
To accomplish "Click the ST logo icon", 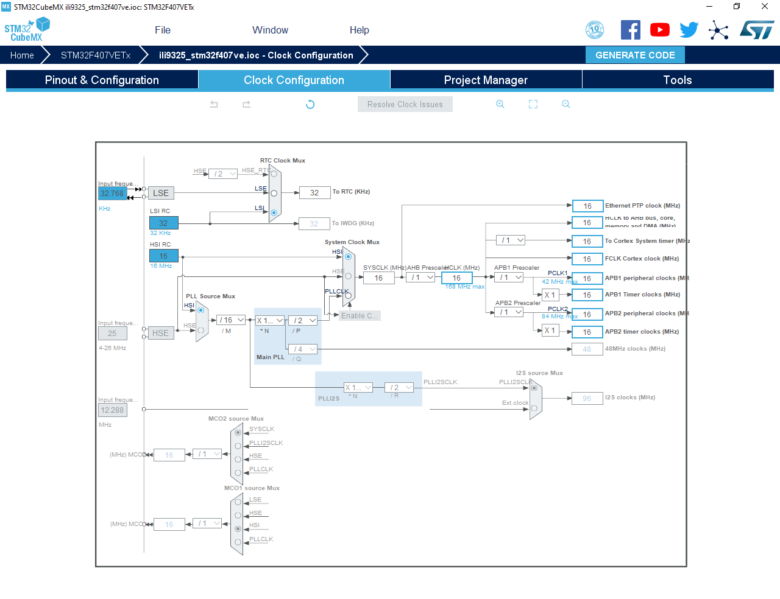I will (x=757, y=30).
